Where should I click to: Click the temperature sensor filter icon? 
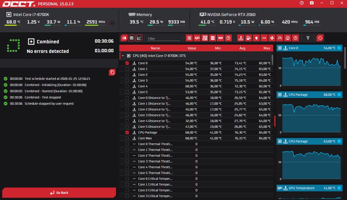240,38
